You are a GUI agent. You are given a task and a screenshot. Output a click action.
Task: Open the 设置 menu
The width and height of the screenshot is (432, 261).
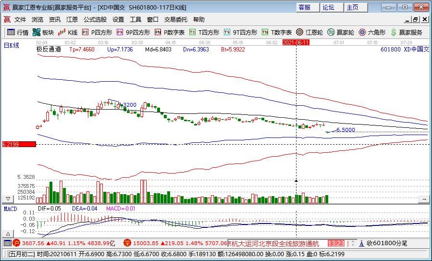(x=118, y=20)
